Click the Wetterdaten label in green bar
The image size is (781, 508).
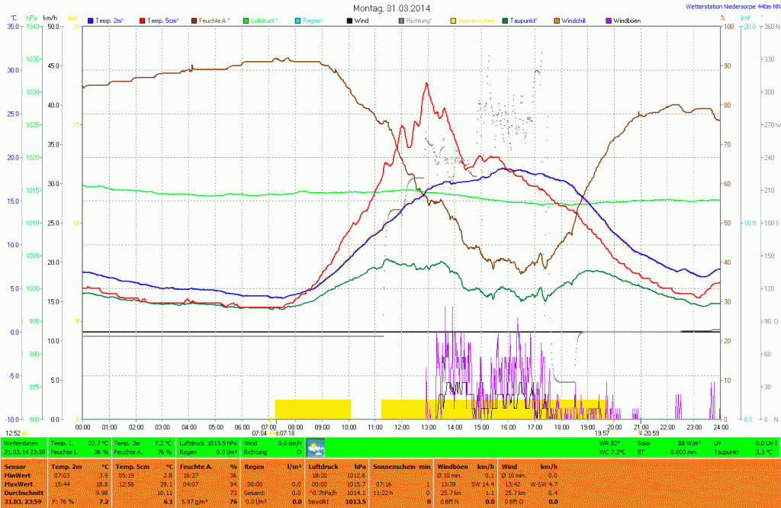(22, 442)
